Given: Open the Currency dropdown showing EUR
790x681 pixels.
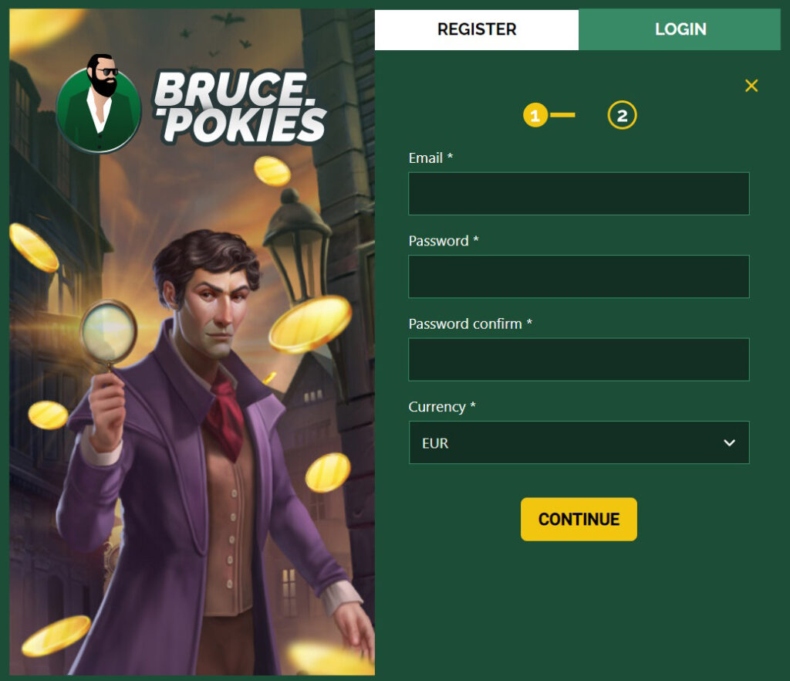Looking at the screenshot, I should (x=579, y=442).
